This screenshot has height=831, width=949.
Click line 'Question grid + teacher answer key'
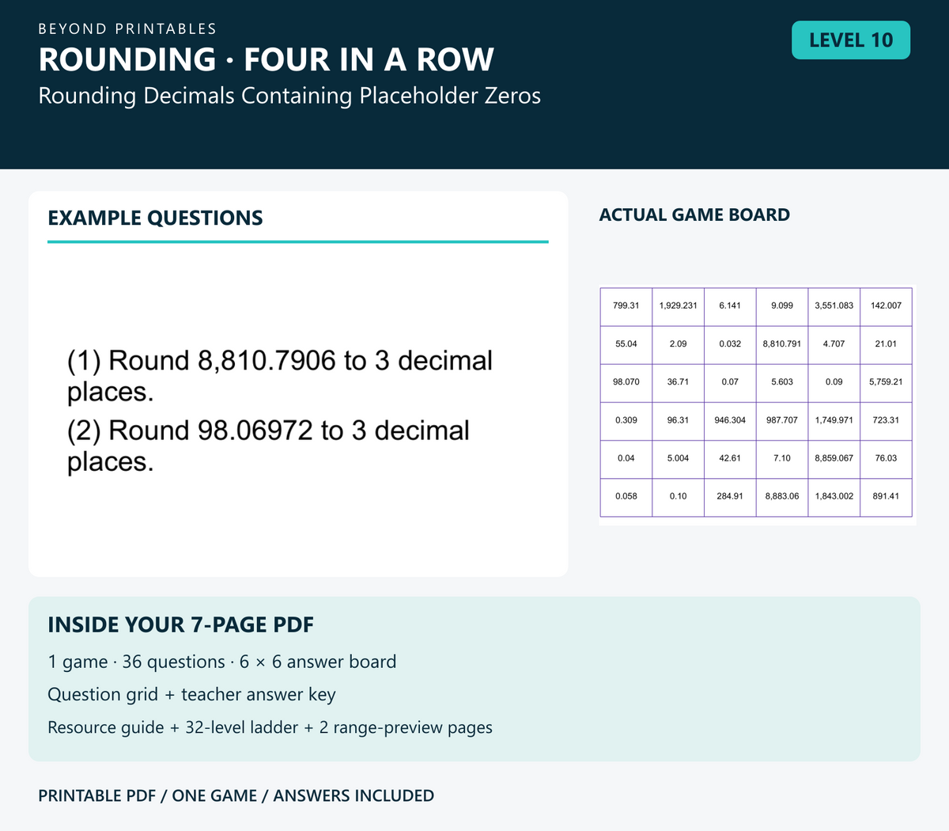(x=191, y=694)
